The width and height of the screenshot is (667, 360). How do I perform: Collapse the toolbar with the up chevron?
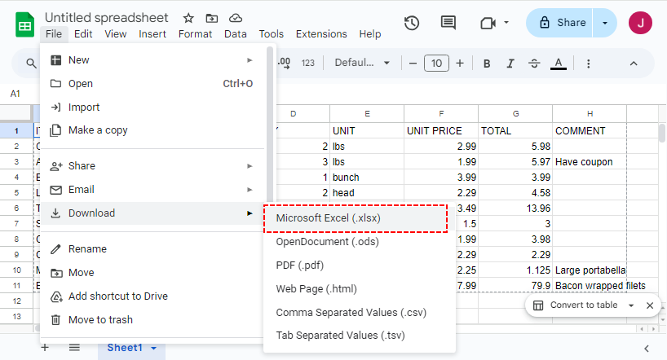(634, 64)
